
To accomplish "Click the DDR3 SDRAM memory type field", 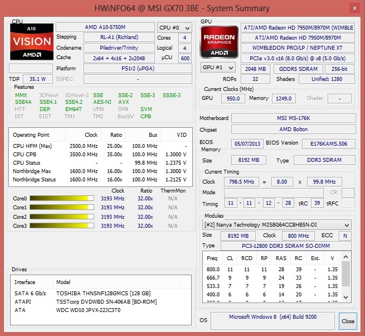I will coord(324,160).
